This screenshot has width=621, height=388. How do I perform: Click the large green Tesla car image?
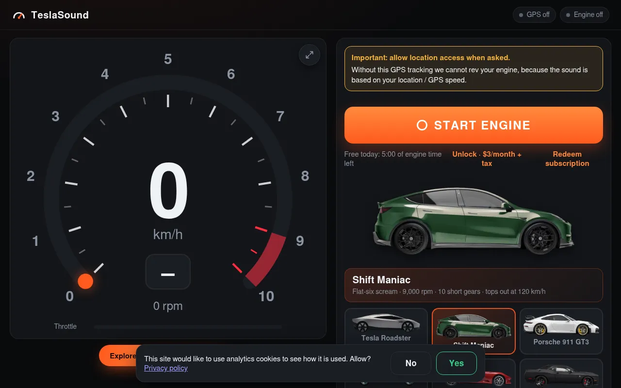[x=474, y=221]
